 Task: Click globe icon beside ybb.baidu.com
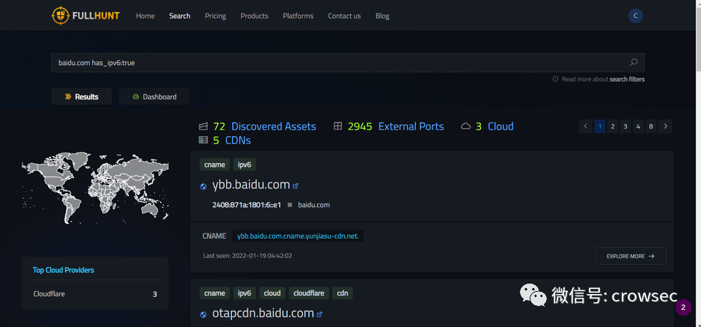click(203, 186)
